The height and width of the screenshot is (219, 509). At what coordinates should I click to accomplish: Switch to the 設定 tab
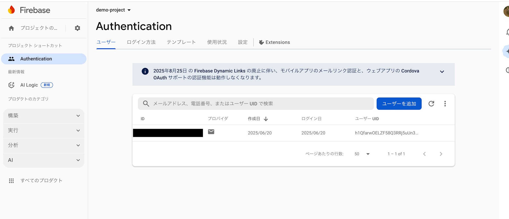243,42
